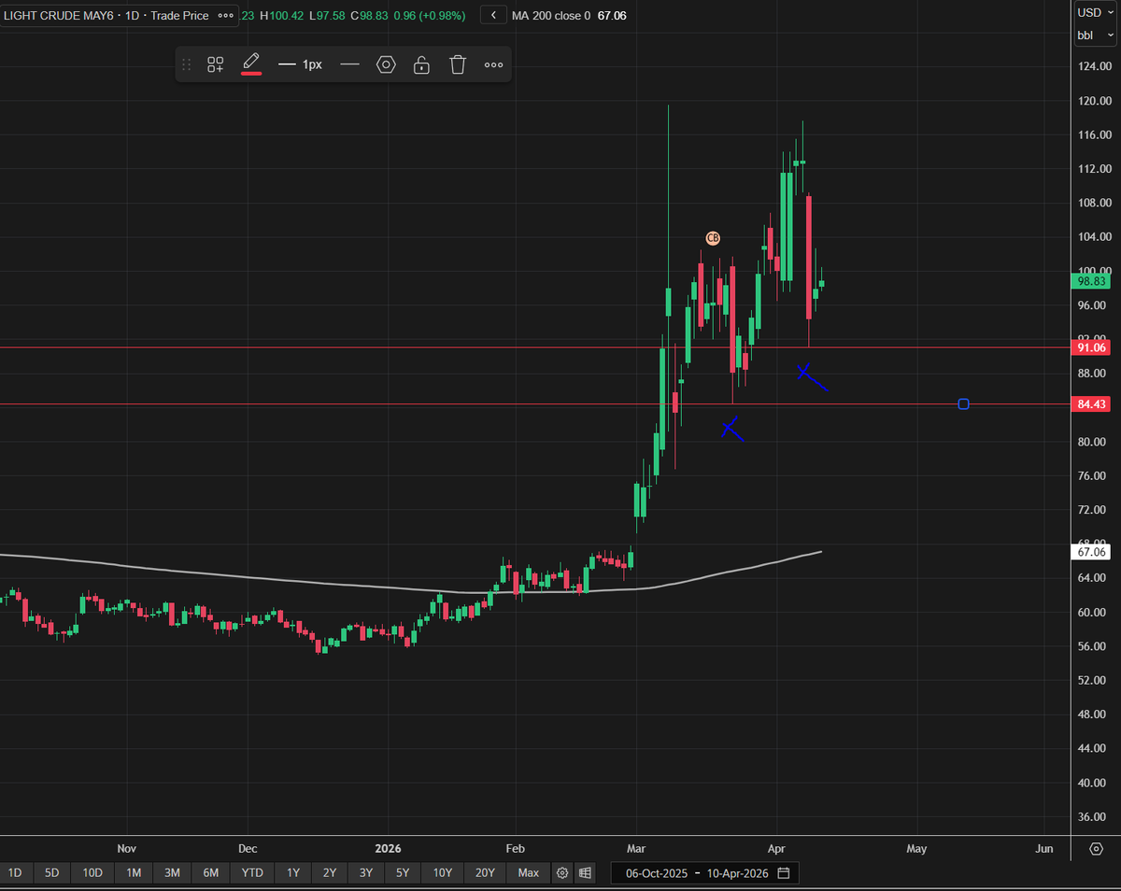
Task: Click the data table icon next to gear
Action: click(585, 873)
